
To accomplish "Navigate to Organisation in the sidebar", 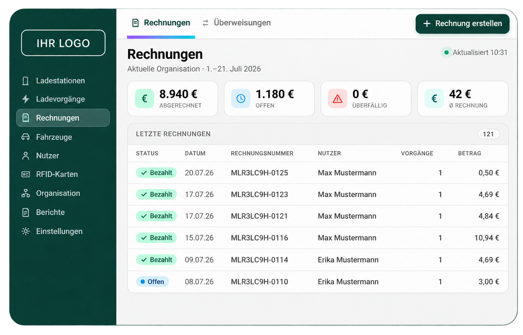I will pyautogui.click(x=63, y=193).
